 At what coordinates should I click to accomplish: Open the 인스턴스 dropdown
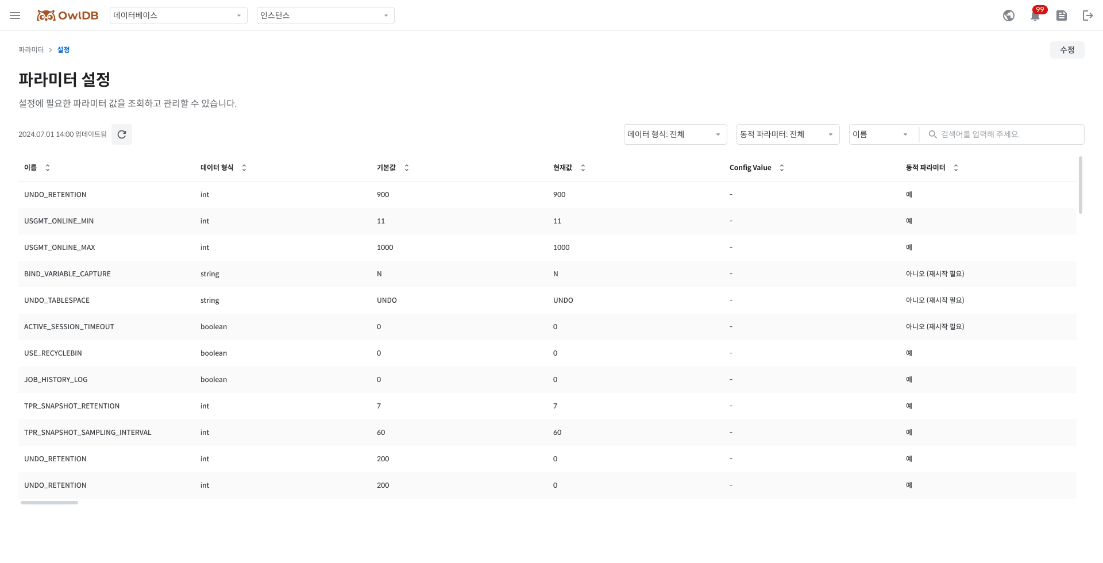325,16
